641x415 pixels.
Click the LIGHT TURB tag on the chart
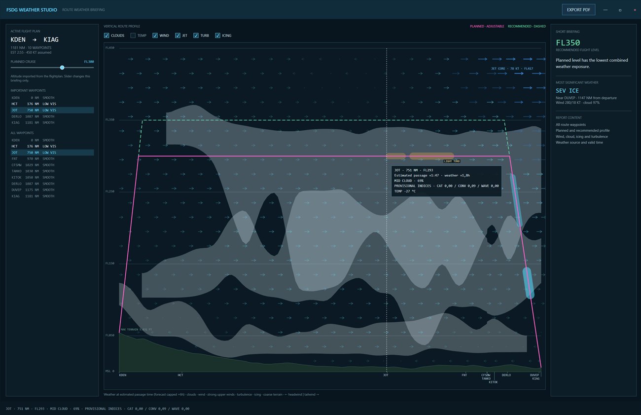[452, 161]
